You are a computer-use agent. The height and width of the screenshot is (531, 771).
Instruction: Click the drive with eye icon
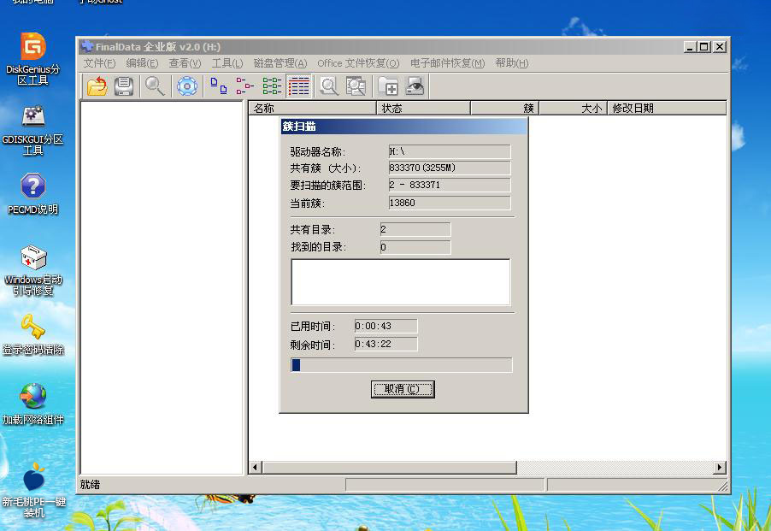(415, 86)
